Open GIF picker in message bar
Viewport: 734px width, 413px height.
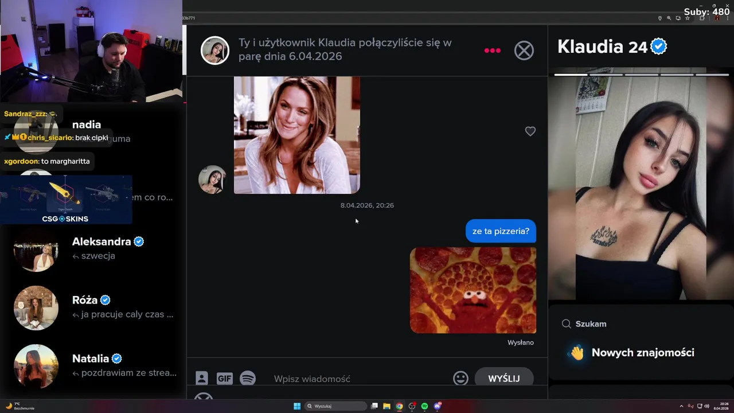point(225,379)
